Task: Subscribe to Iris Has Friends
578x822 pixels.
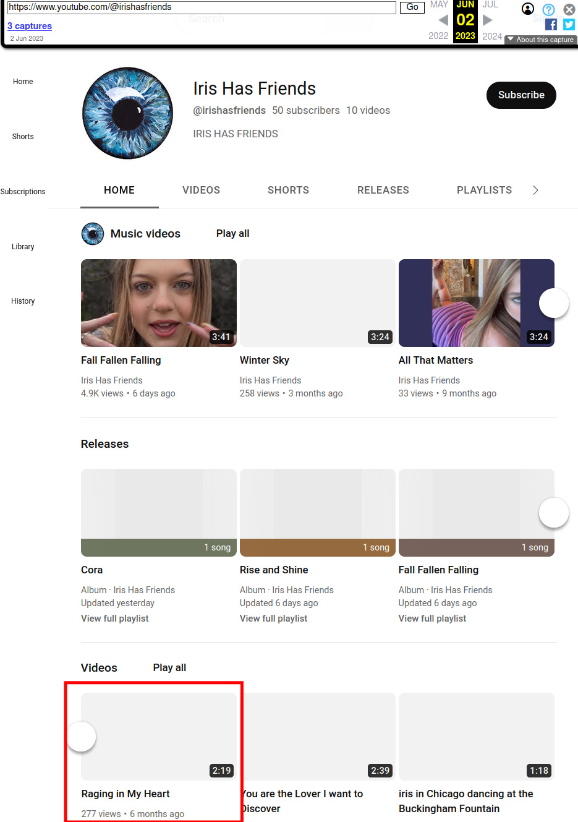Action: 521,95
